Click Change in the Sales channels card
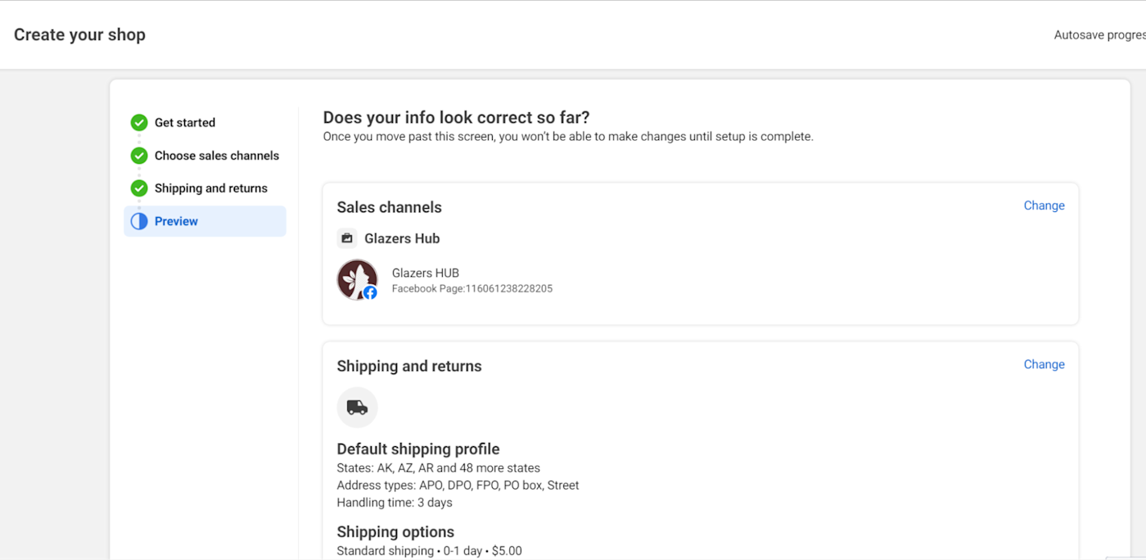This screenshot has width=1146, height=560. pyautogui.click(x=1044, y=205)
